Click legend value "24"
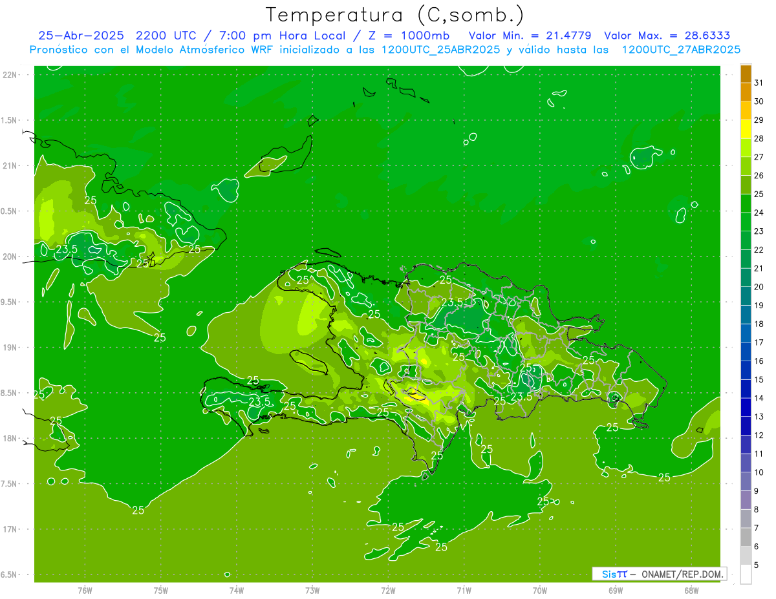This screenshot has height=599, width=776. coord(759,213)
